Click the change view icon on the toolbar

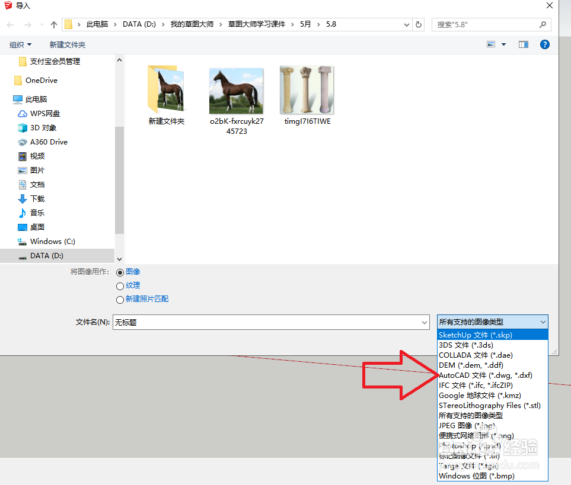tap(492, 44)
